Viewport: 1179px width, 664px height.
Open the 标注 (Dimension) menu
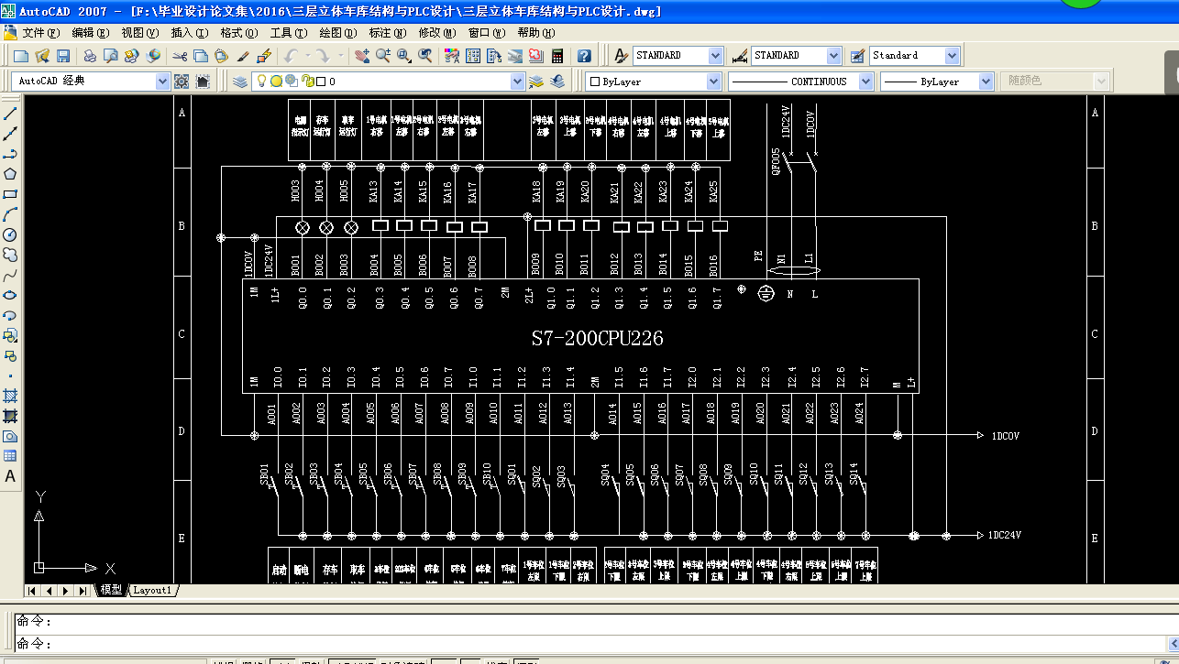coord(388,33)
